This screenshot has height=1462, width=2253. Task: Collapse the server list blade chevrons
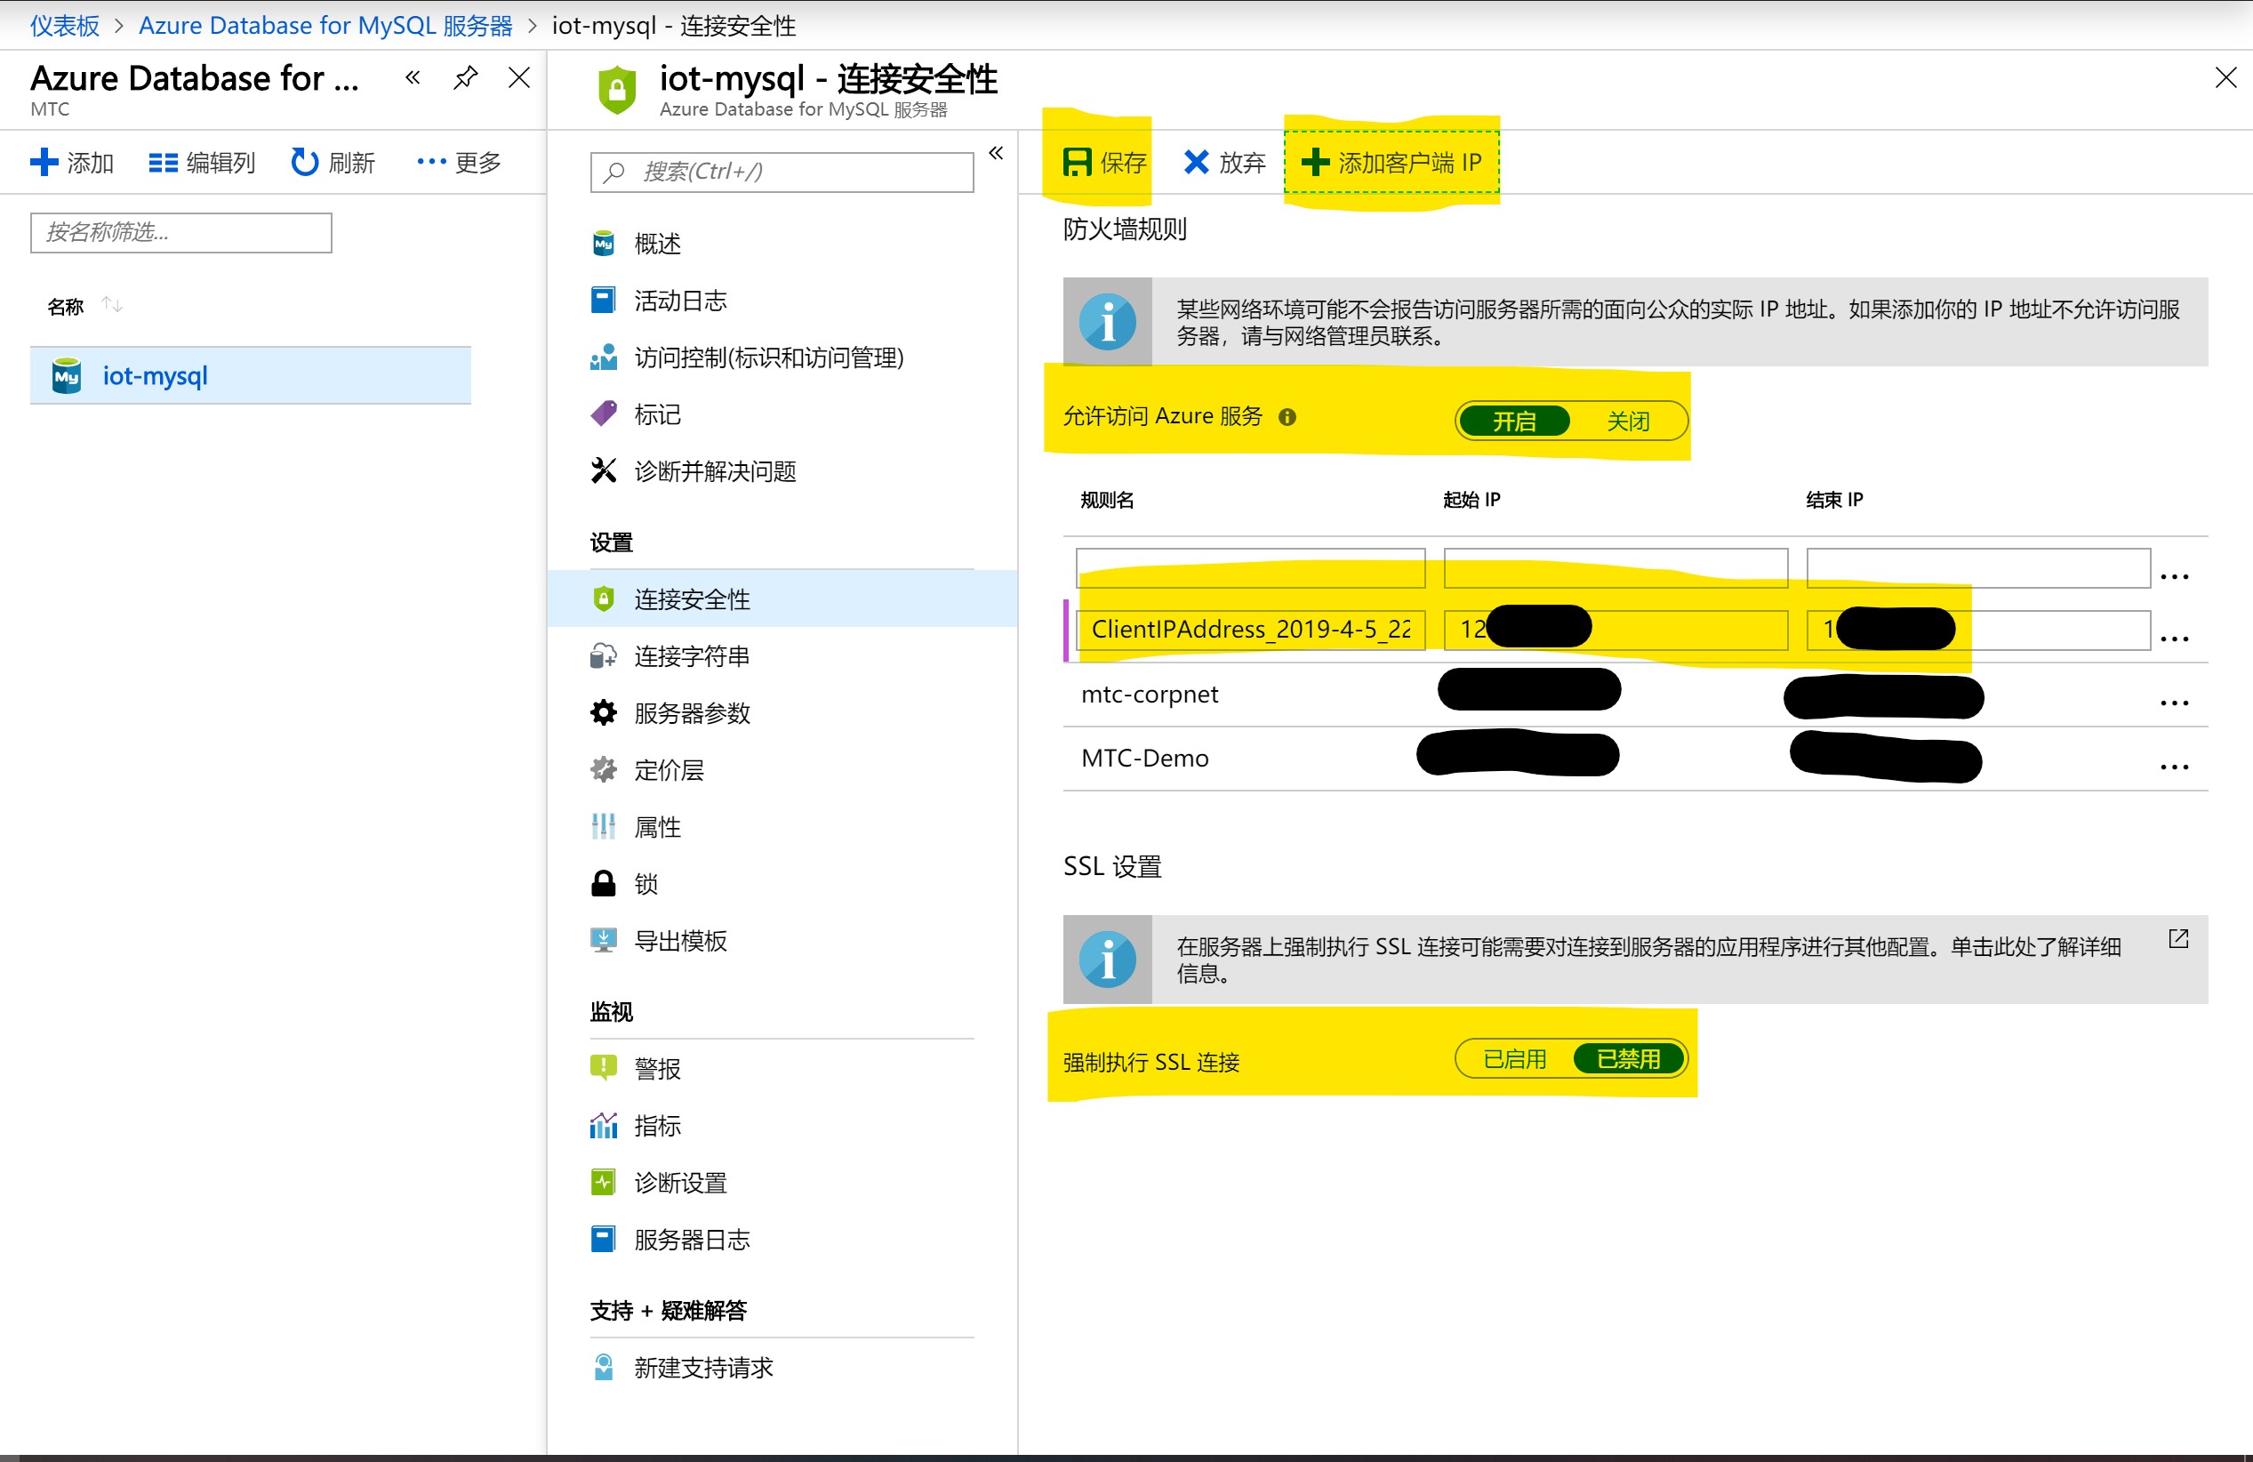(x=413, y=77)
